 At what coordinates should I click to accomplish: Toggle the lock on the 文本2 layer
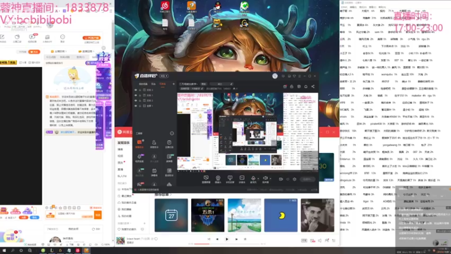(140, 100)
